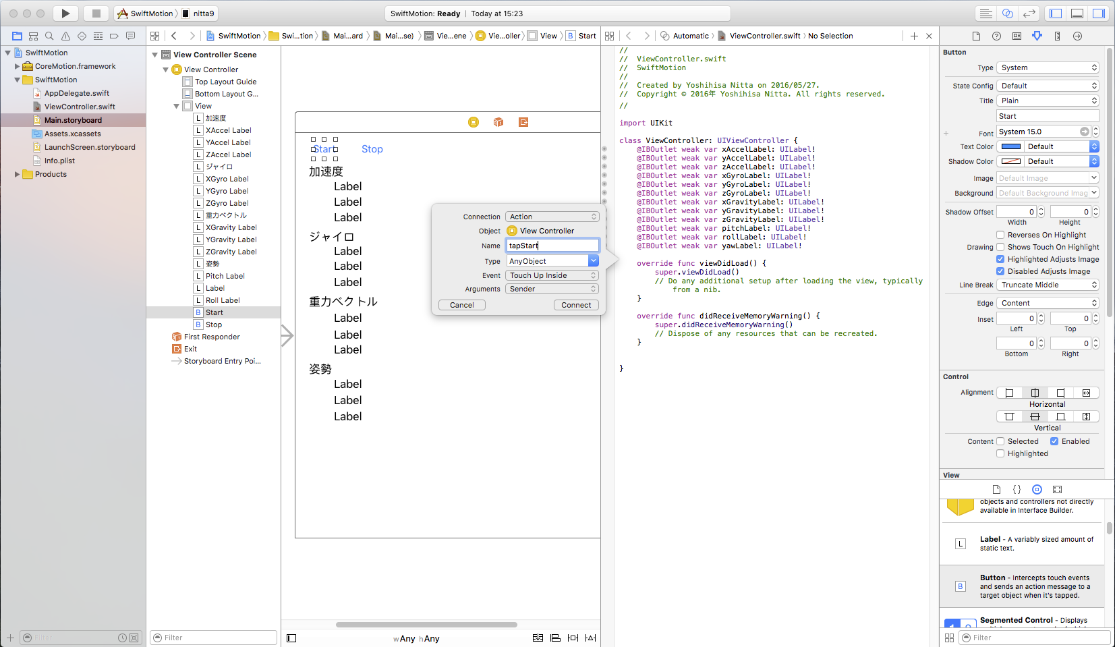The width and height of the screenshot is (1115, 647).
Task: Enable Reverses On Highlight checkbox
Action: (1000, 235)
